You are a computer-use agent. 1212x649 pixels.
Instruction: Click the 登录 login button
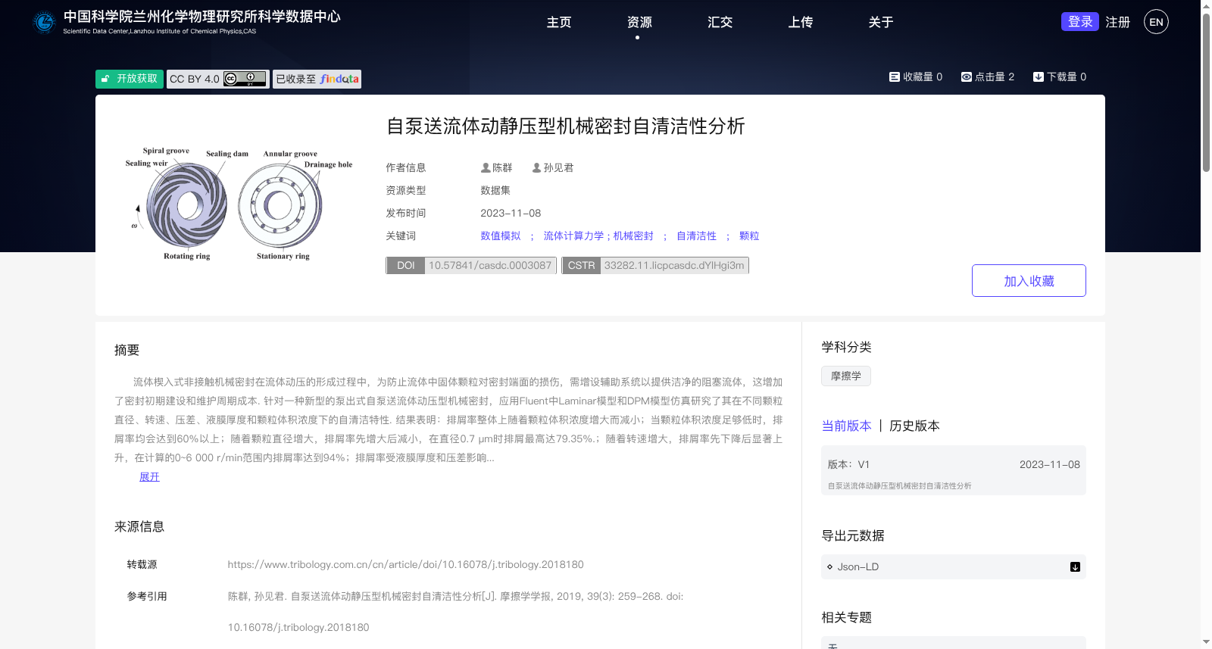pyautogui.click(x=1080, y=22)
